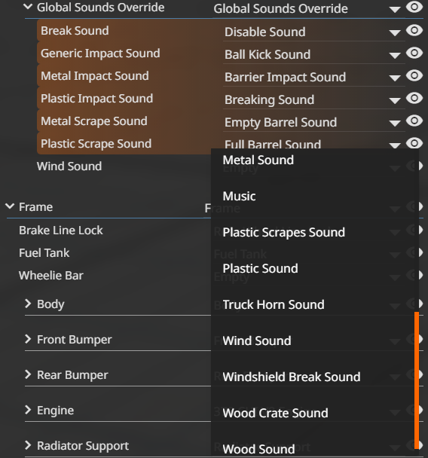Toggle visibility eye for Global Sounds Override
Screen dimensions: 428x458
414,7
